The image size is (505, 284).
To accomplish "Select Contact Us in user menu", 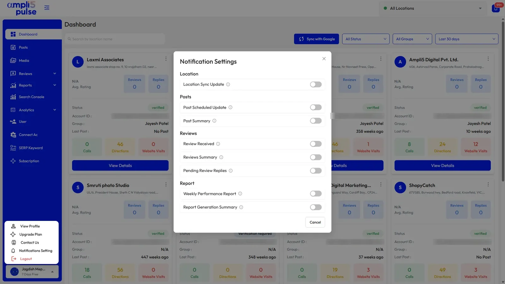I will 30,243.
